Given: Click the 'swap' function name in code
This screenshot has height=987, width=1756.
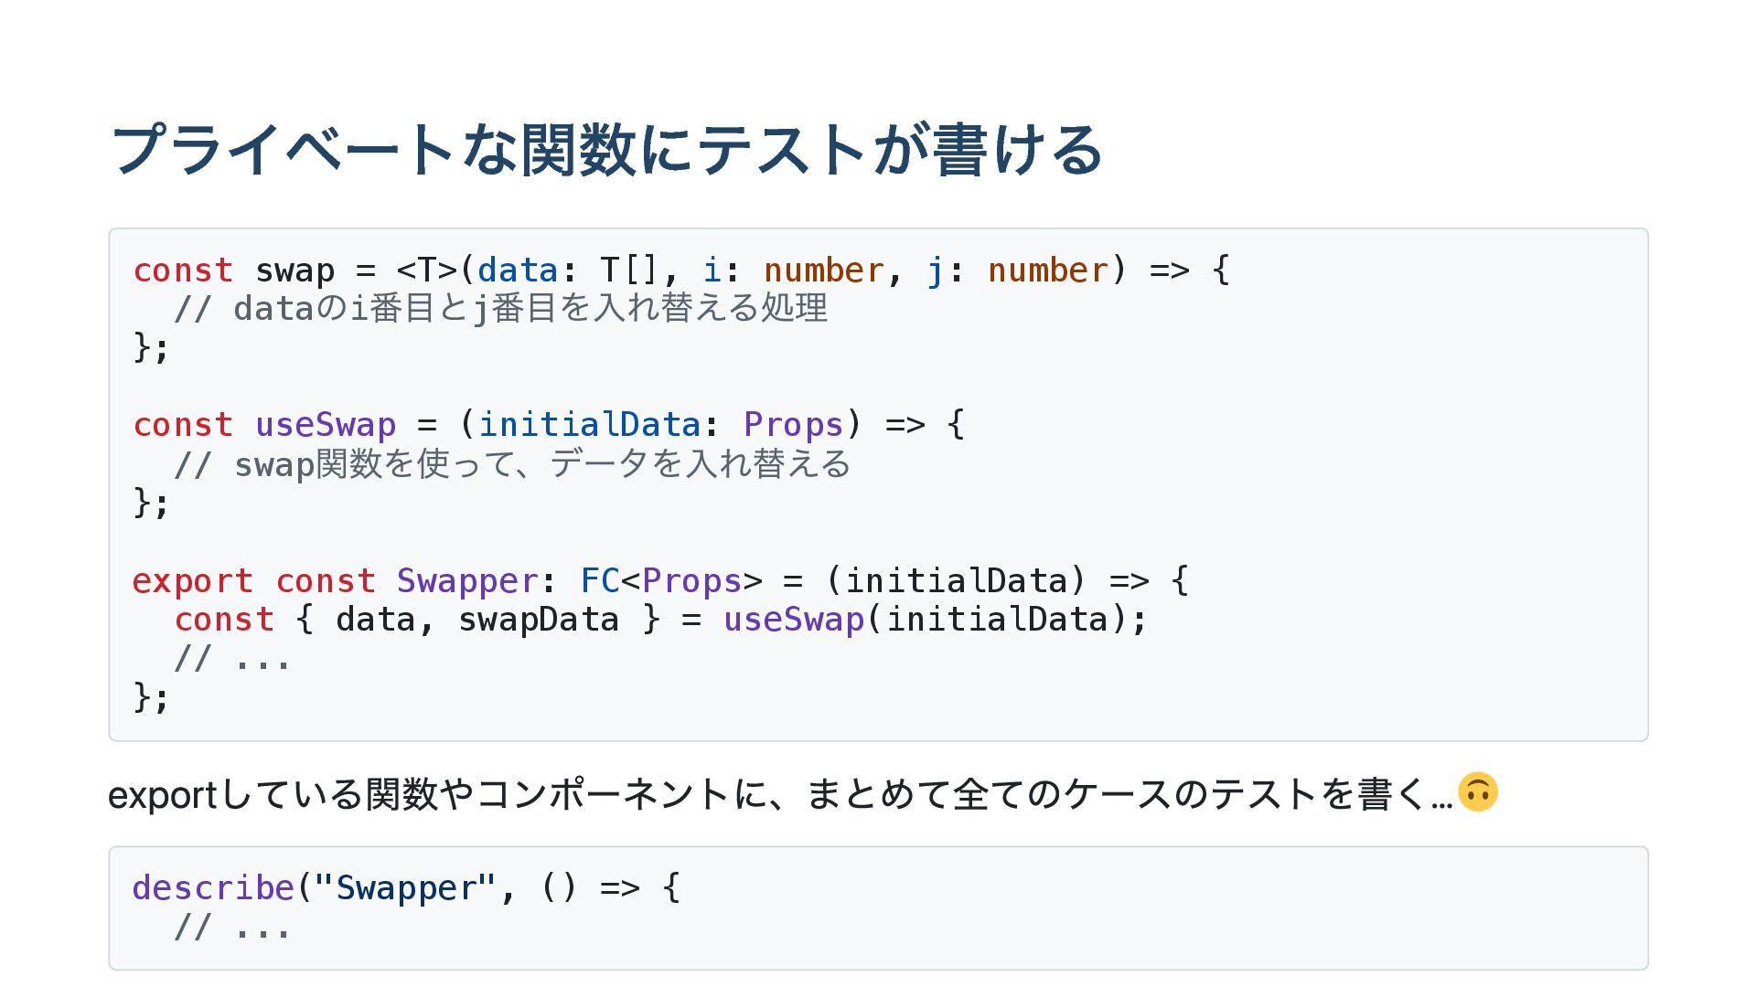Looking at the screenshot, I should click(294, 271).
